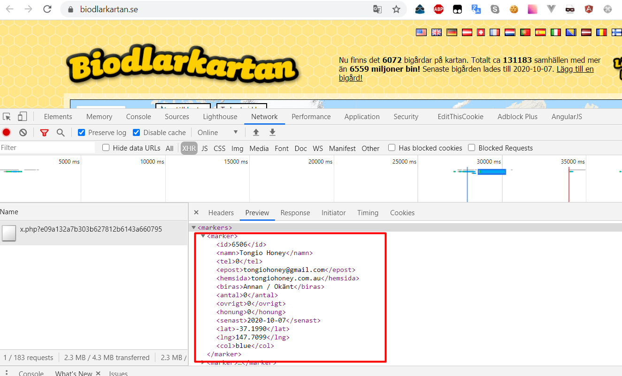This screenshot has height=376, width=622.
Task: Switch to the Elements panel
Action: 58,117
